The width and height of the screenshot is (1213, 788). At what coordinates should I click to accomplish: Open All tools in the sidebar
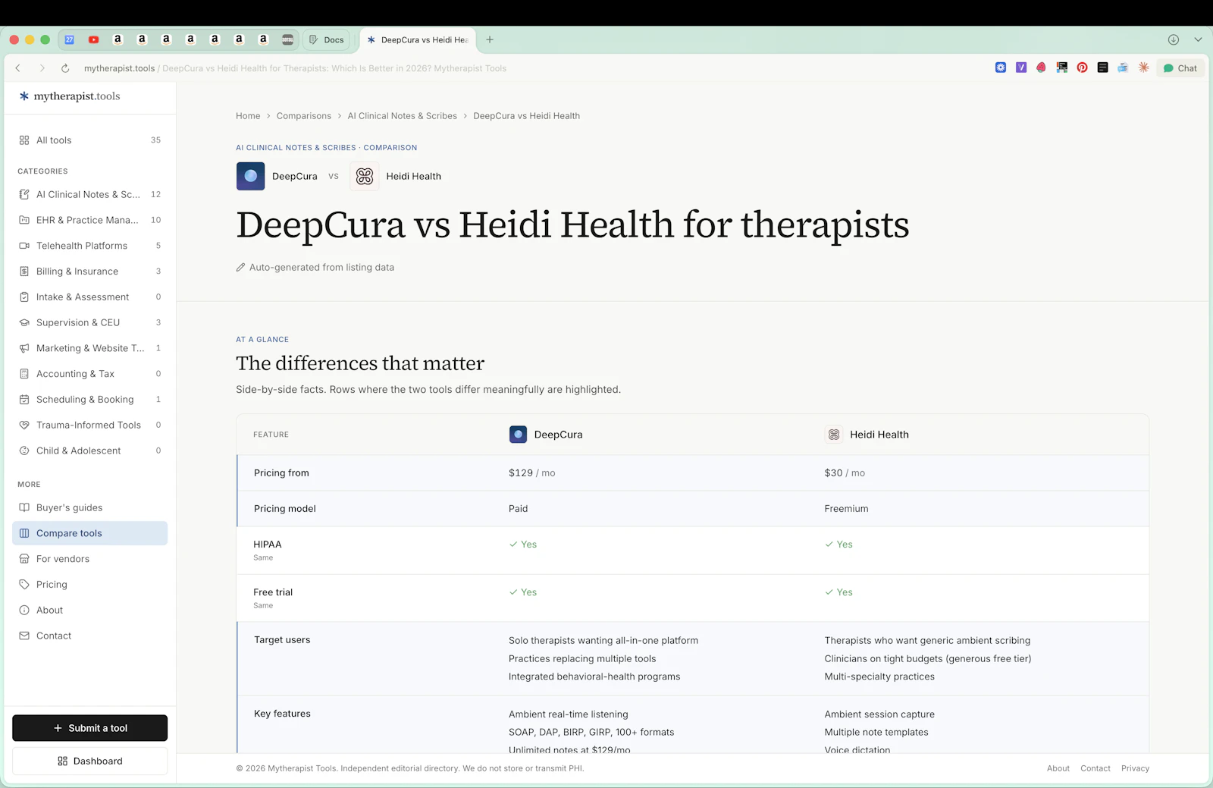pos(89,140)
